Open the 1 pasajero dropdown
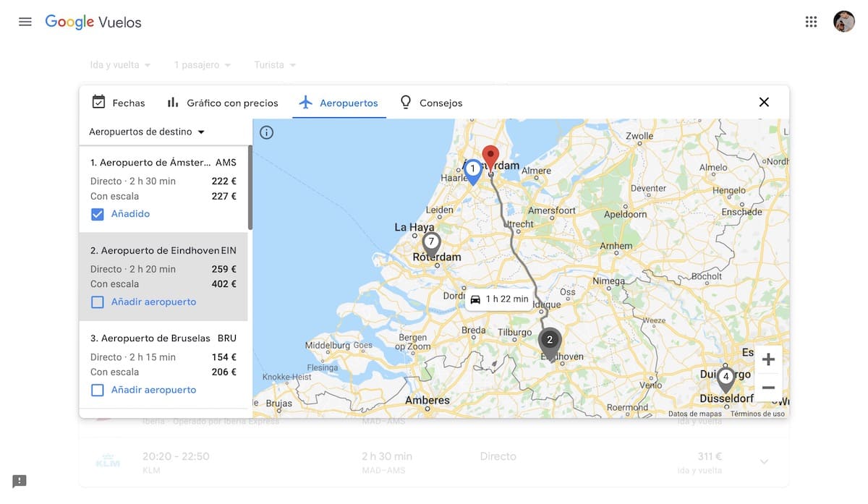 pyautogui.click(x=202, y=65)
